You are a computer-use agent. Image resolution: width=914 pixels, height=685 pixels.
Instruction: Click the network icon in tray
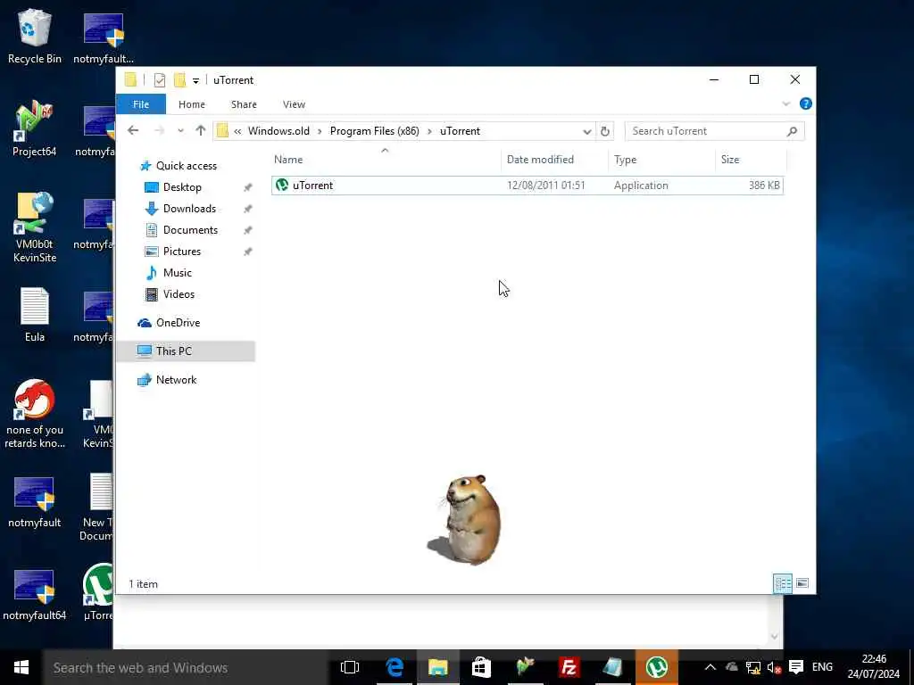pyautogui.click(x=753, y=667)
